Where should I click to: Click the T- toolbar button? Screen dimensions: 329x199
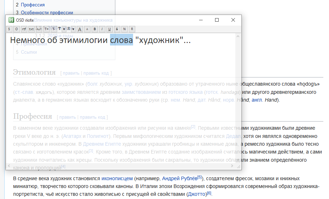(x=54, y=29)
